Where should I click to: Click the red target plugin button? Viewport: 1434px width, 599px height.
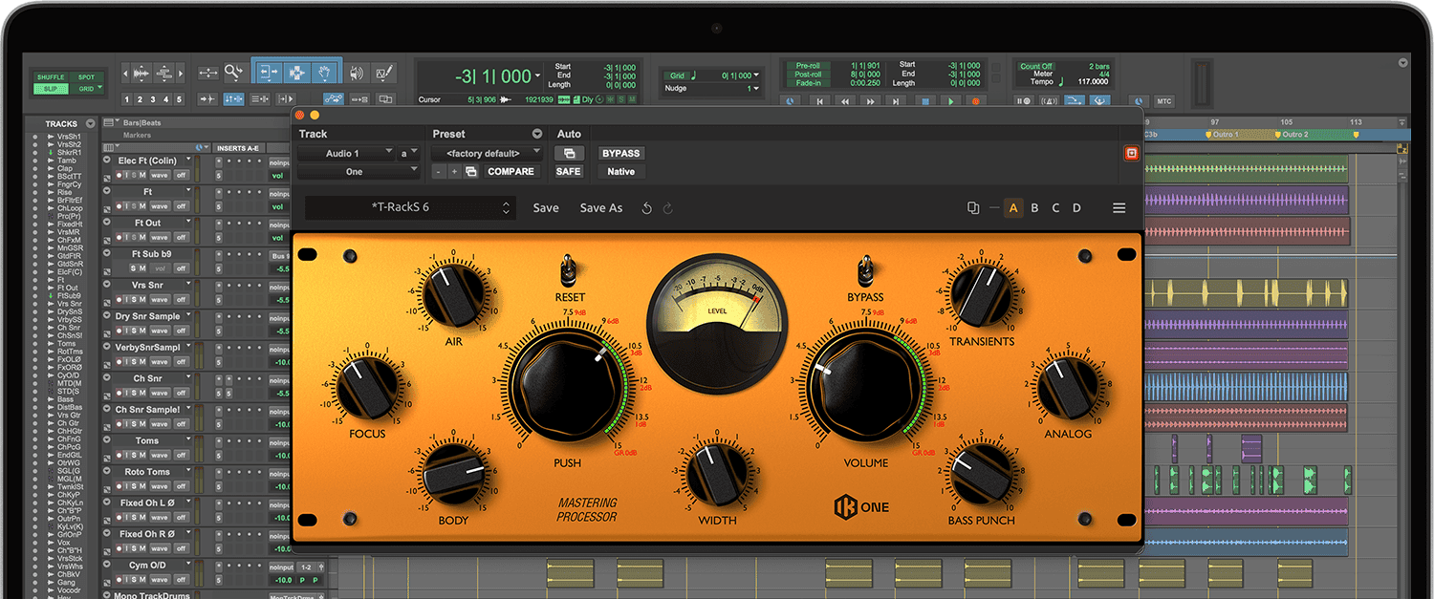point(1131,153)
